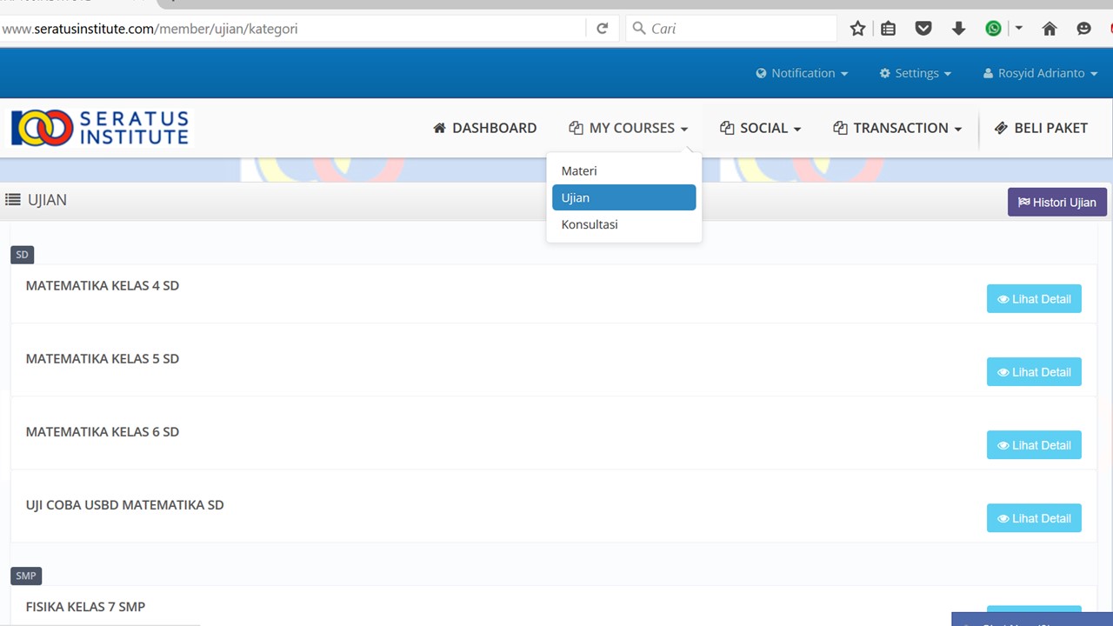Screen dimensions: 1113x626
Task: Open the bookmarks list icon
Action: (x=888, y=29)
